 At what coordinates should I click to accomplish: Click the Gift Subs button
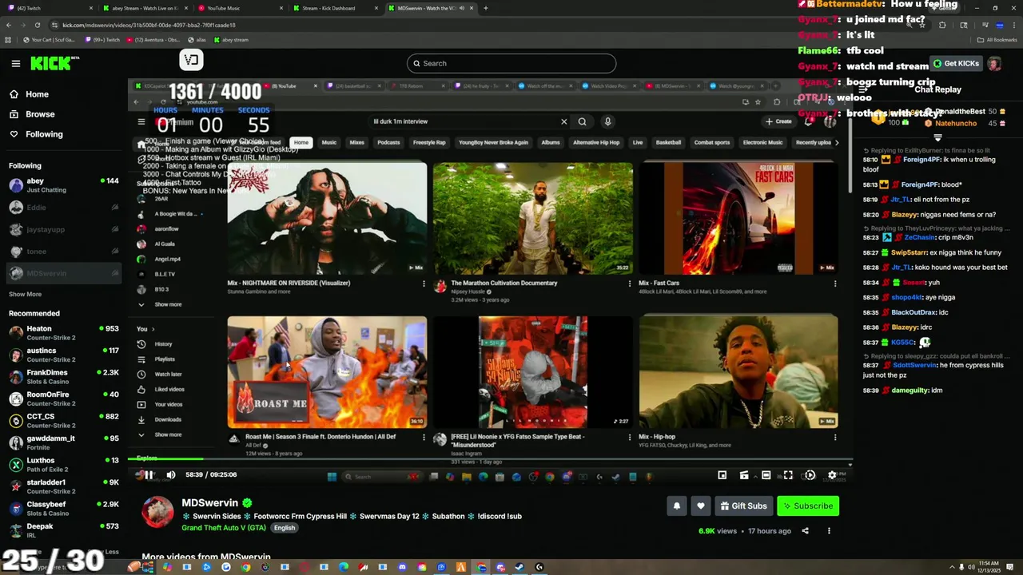tap(743, 506)
